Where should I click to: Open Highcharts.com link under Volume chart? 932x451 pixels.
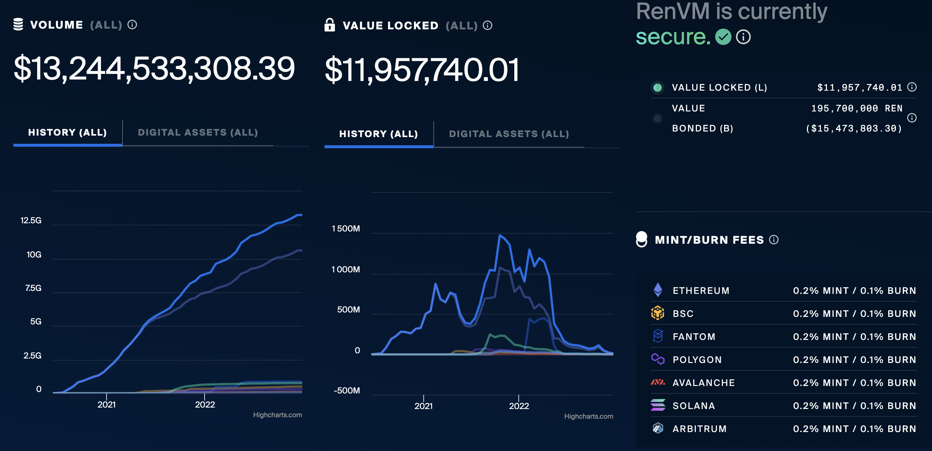[x=277, y=415]
